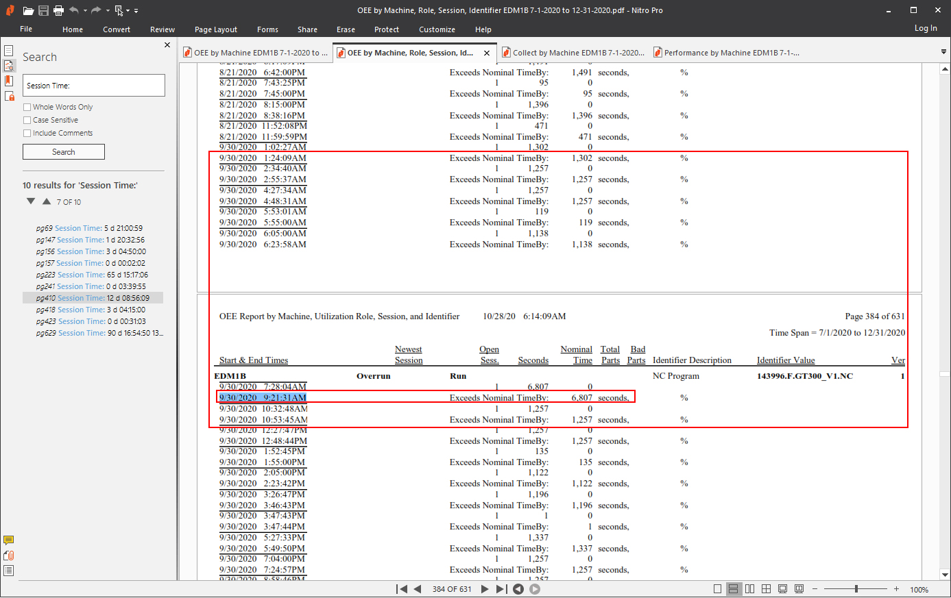Open the Select tool dropdown arrow
Image resolution: width=951 pixels, height=598 pixels.
[x=128, y=11]
